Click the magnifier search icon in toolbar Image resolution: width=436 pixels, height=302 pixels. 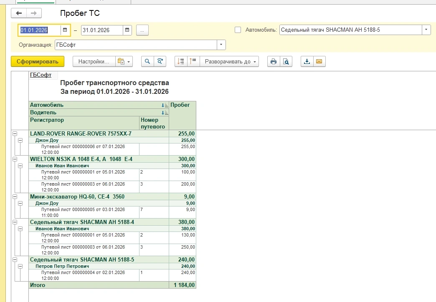[x=147, y=61]
